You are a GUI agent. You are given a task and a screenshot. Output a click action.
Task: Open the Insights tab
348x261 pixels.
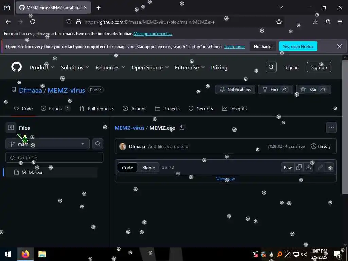tap(234, 109)
